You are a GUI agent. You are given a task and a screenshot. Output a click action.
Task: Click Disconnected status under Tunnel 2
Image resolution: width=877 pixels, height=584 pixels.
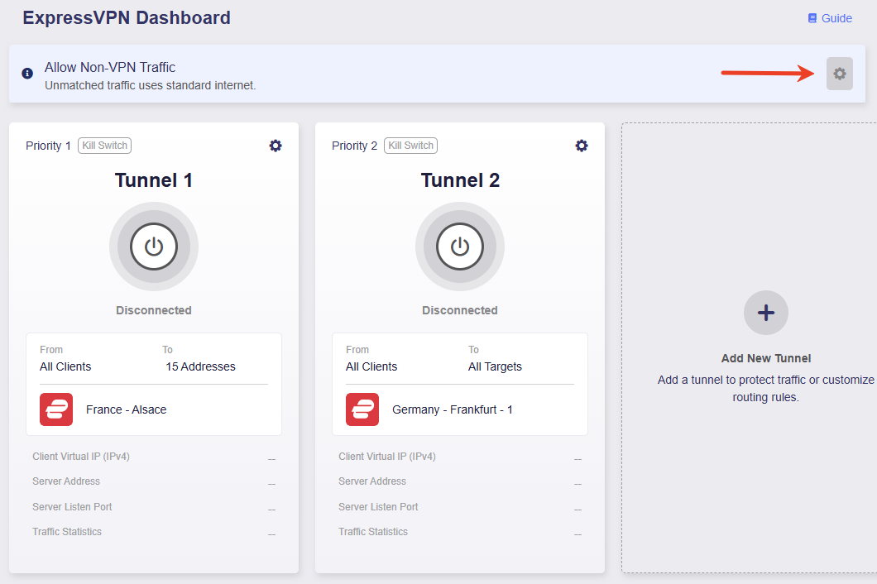click(x=460, y=310)
